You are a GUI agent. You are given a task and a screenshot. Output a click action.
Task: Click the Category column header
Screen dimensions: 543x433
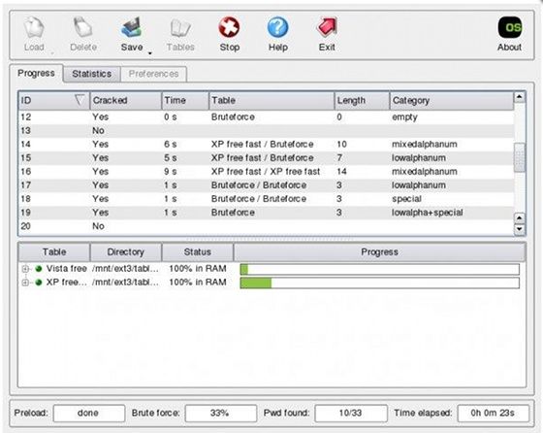tap(452, 101)
